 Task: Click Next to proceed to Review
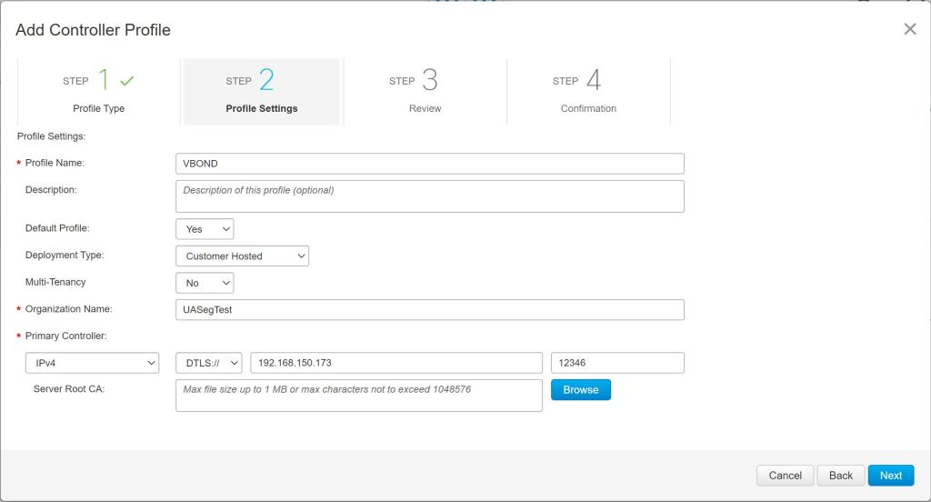pos(890,476)
